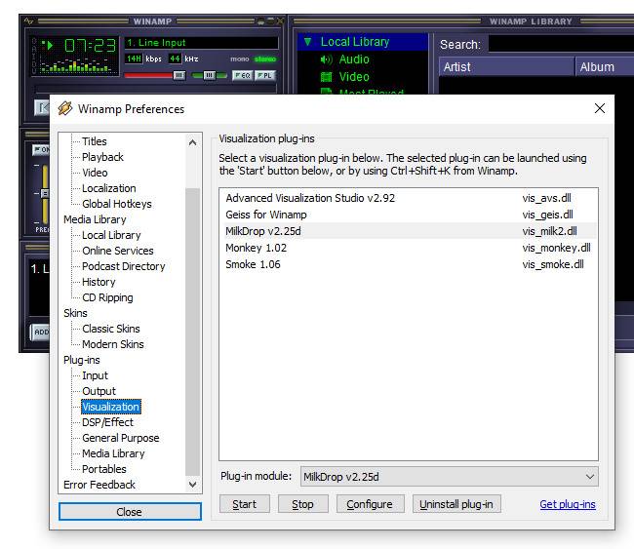Image resolution: width=634 pixels, height=549 pixels.
Task: Close the Winamp Preferences dialog with X
Action: 599,108
